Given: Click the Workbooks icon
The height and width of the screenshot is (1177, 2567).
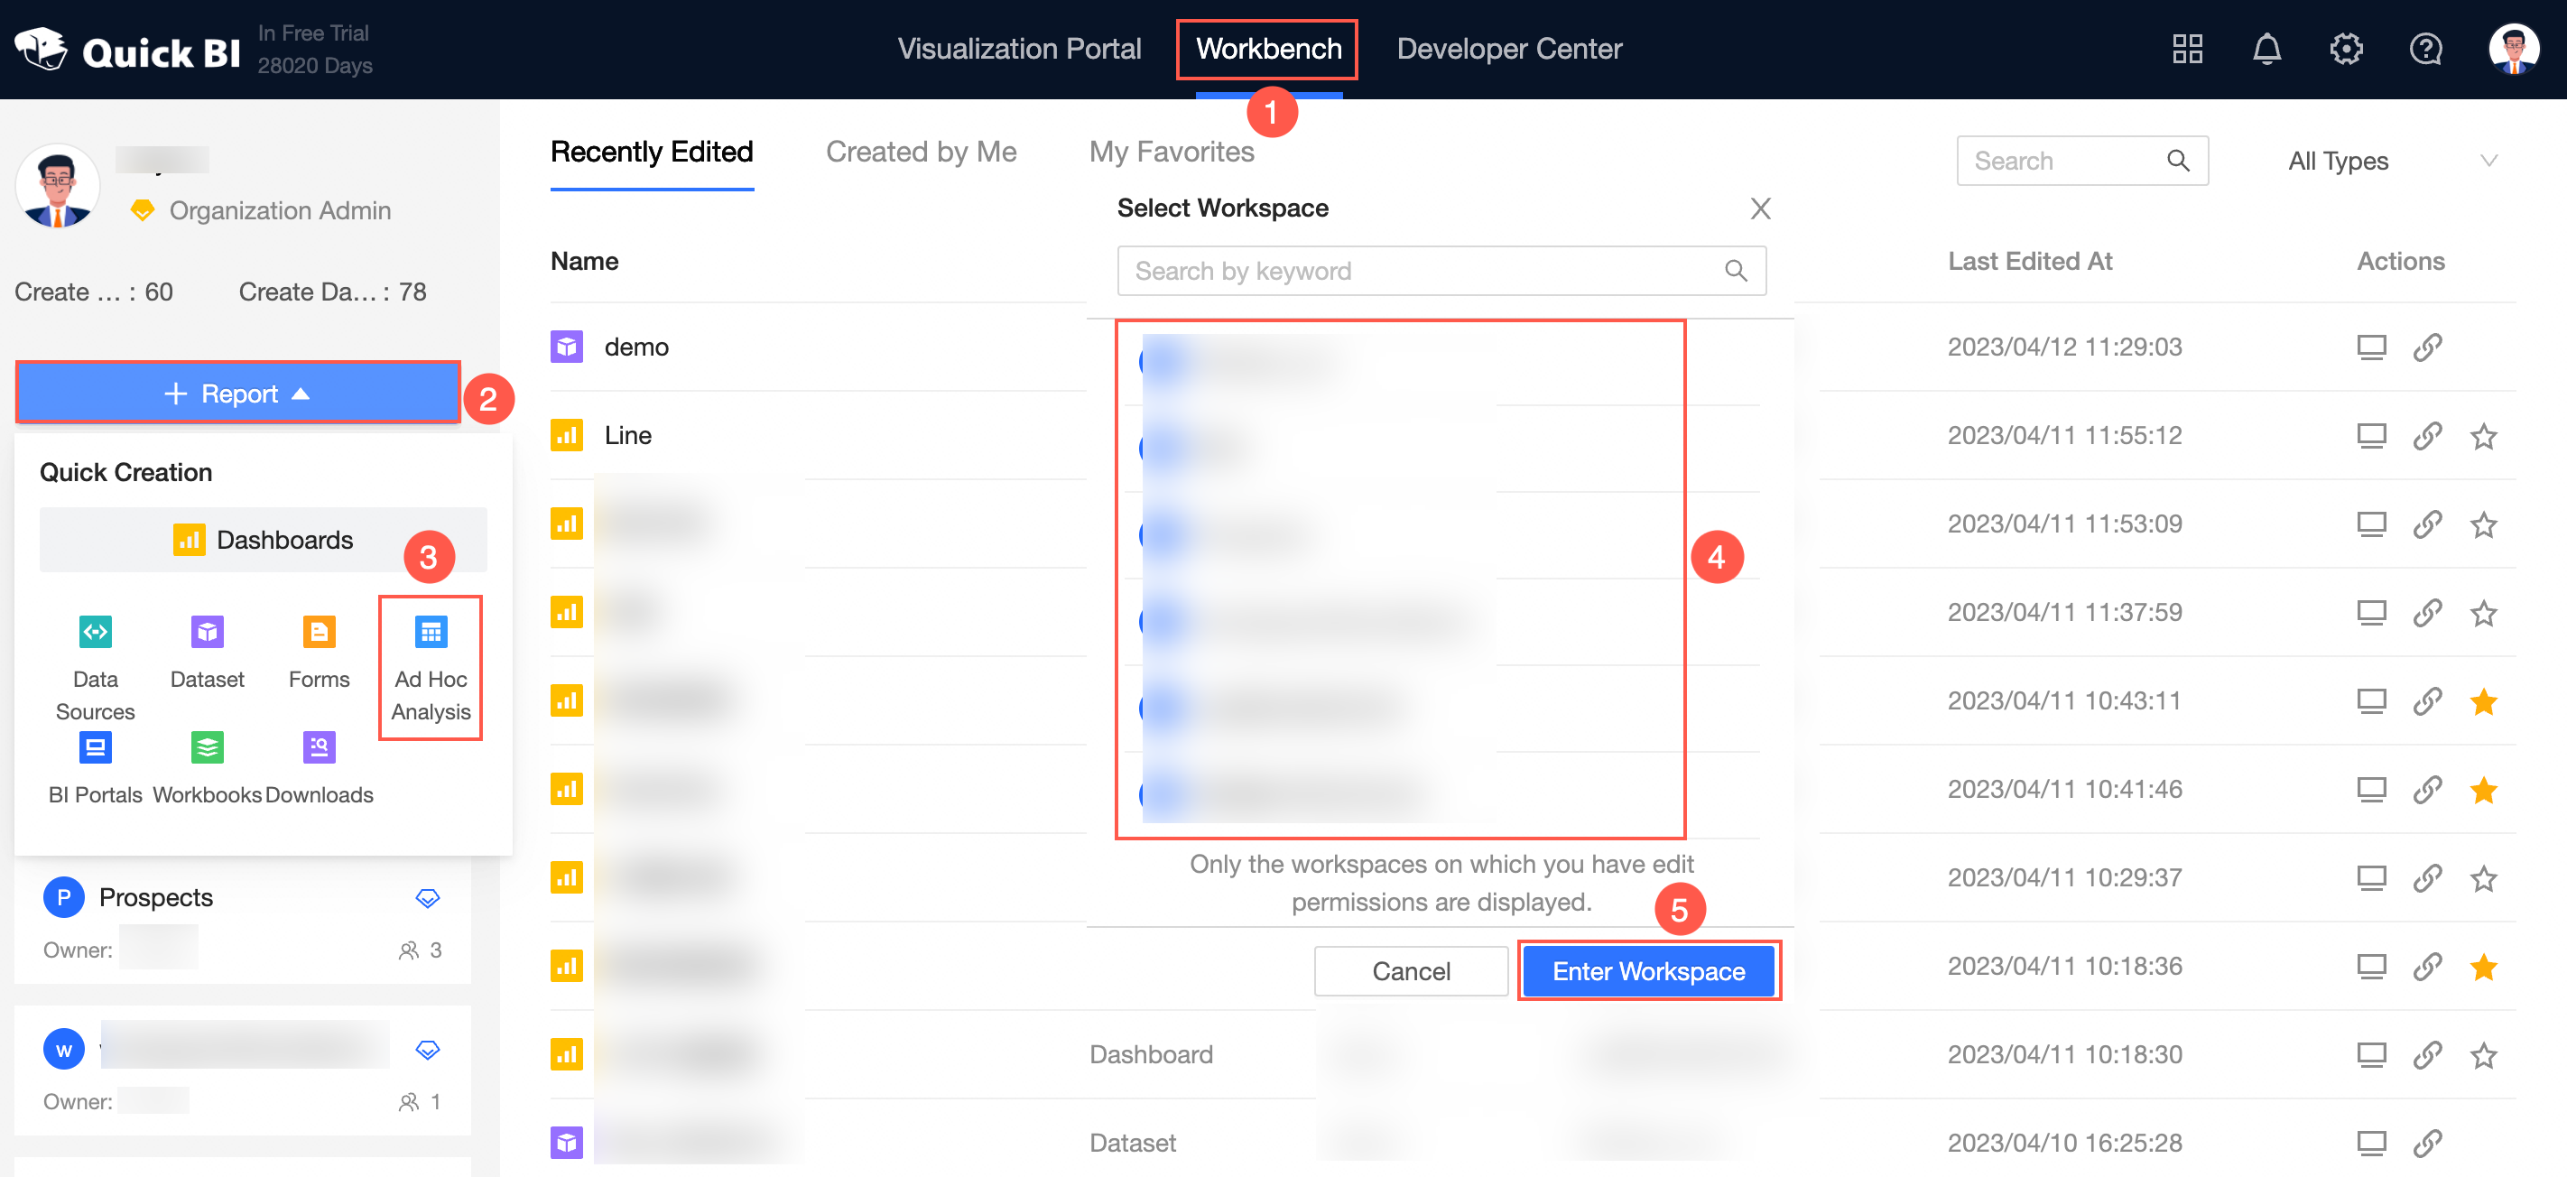Looking at the screenshot, I should pyautogui.click(x=208, y=748).
